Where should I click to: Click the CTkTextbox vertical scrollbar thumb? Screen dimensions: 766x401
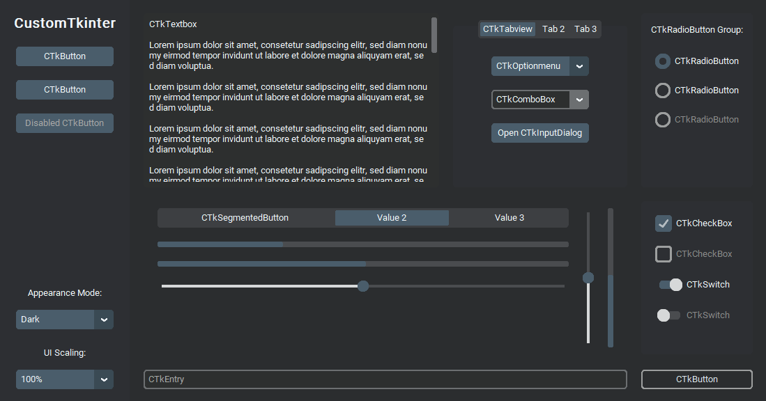pos(434,36)
